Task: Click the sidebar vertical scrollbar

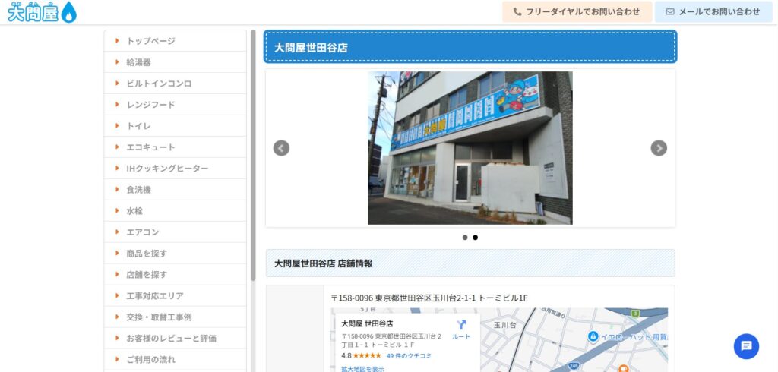Action: pos(253,152)
